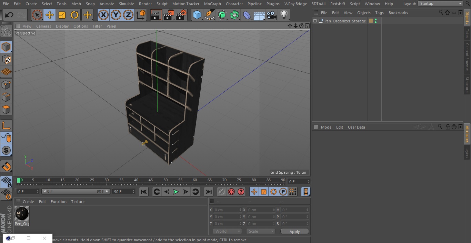This screenshot has height=243, width=471.
Task: Click the layer color swatch of Pen_Organizer_Storage
Action: click(x=371, y=21)
